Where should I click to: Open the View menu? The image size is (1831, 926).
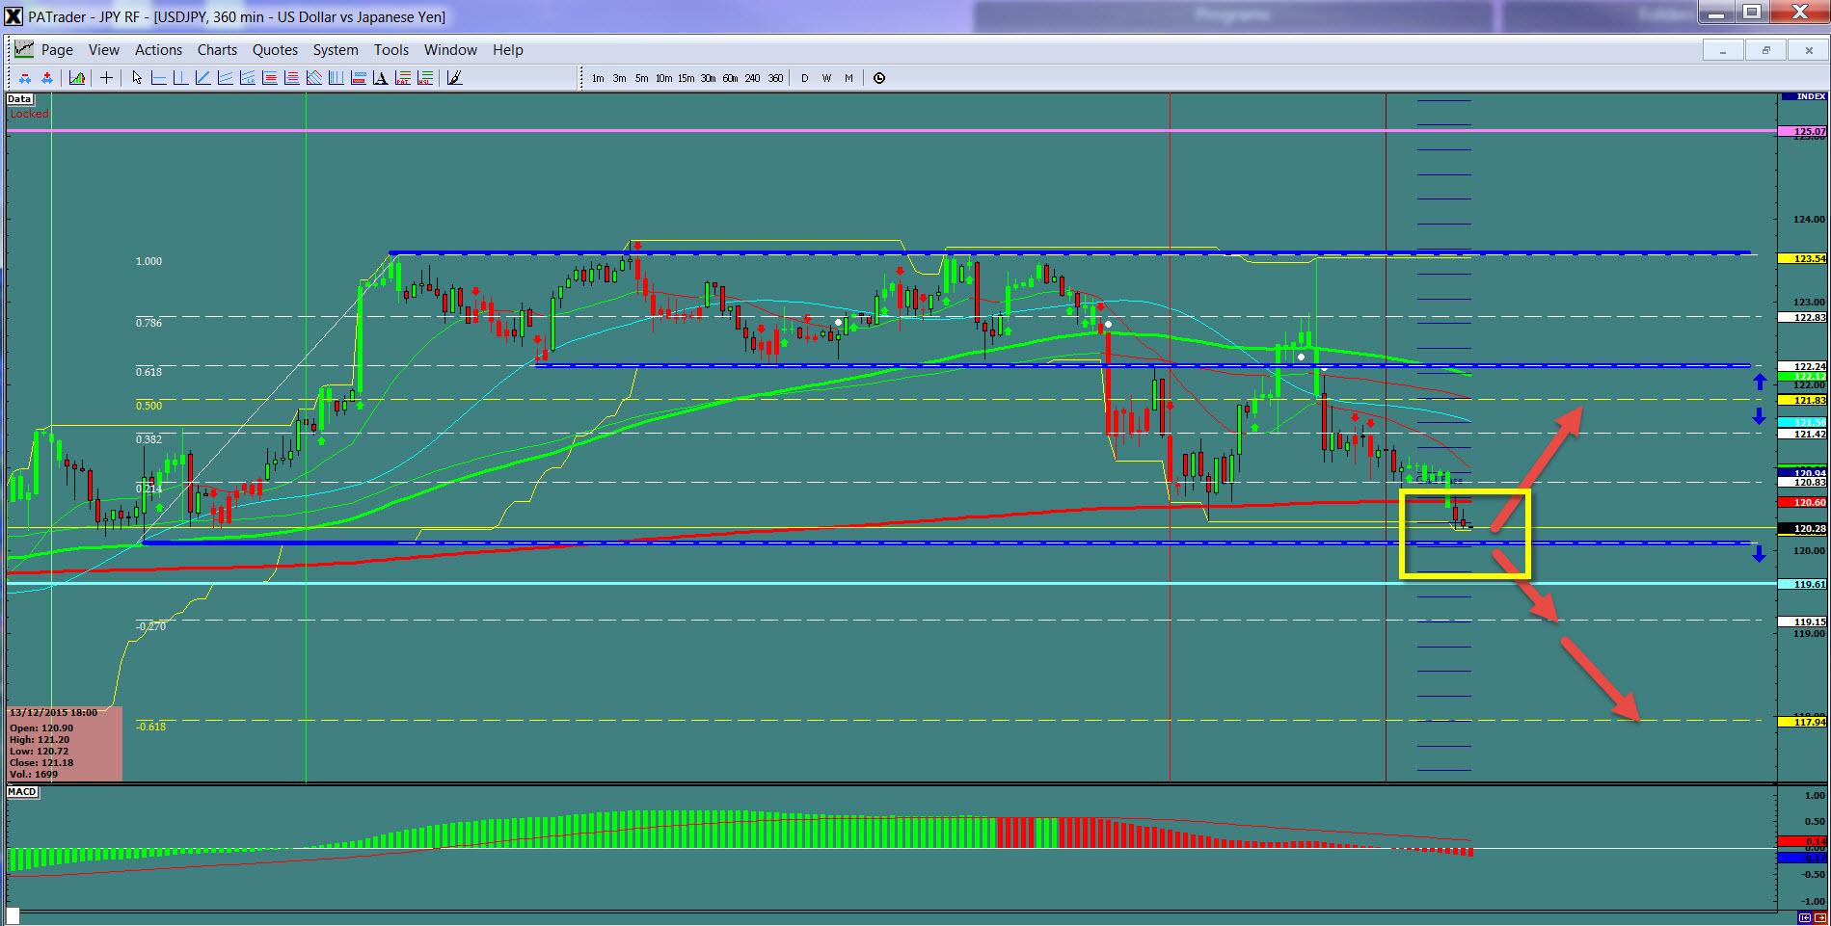click(x=104, y=50)
